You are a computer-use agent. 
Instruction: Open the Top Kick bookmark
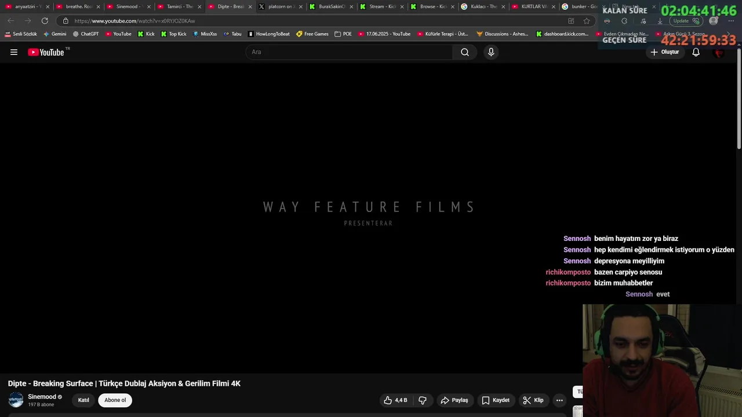coord(173,34)
